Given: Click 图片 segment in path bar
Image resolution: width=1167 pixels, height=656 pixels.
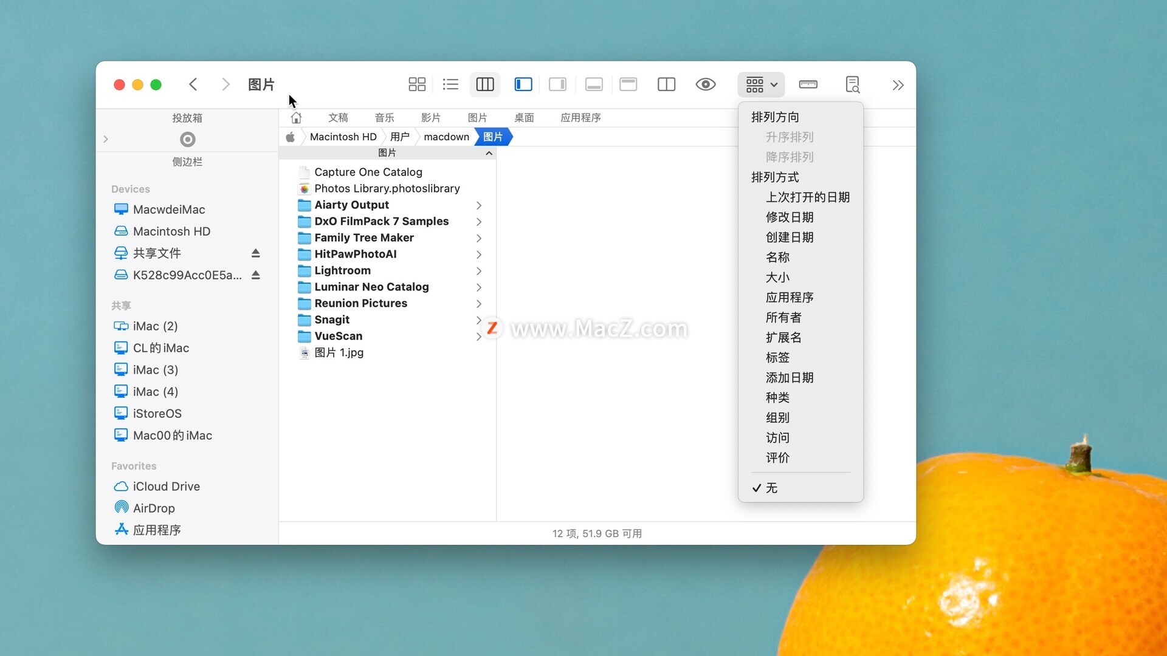Looking at the screenshot, I should point(493,137).
